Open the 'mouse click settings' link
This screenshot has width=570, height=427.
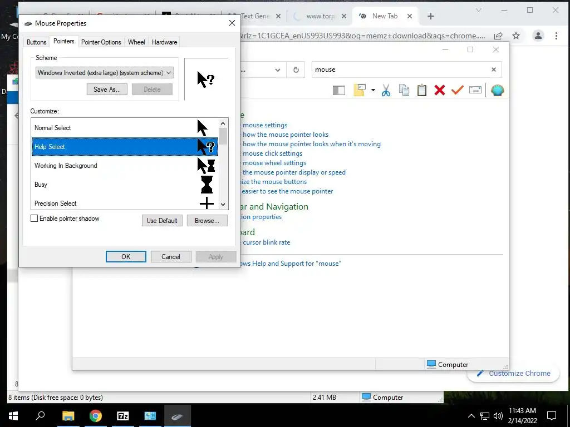[272, 153]
